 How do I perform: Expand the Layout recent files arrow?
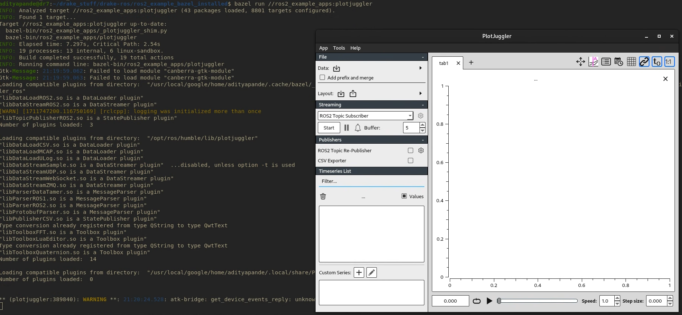421,93
